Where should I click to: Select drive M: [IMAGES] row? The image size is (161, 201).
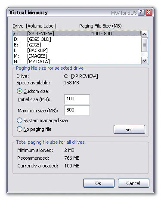coord(77,56)
